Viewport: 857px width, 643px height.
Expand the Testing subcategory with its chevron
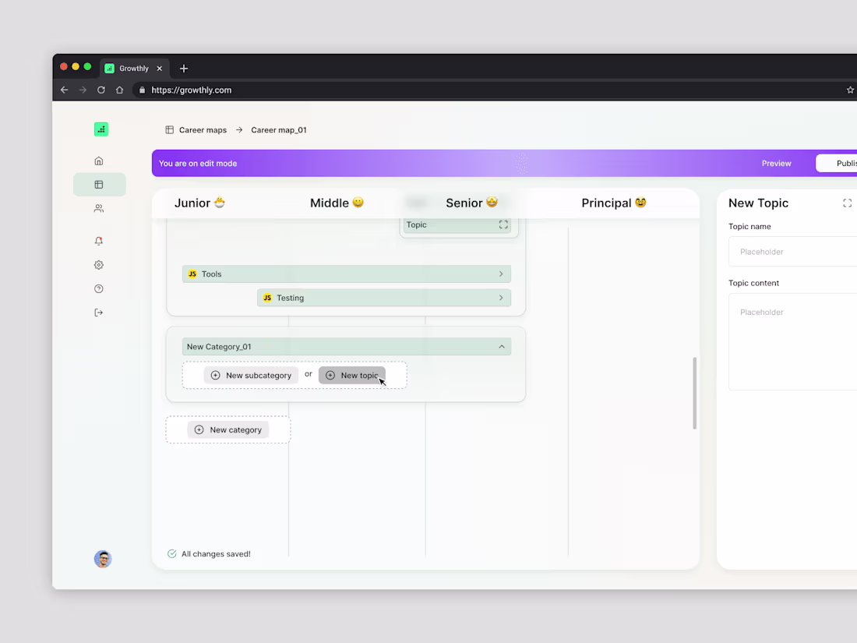pyautogui.click(x=501, y=298)
